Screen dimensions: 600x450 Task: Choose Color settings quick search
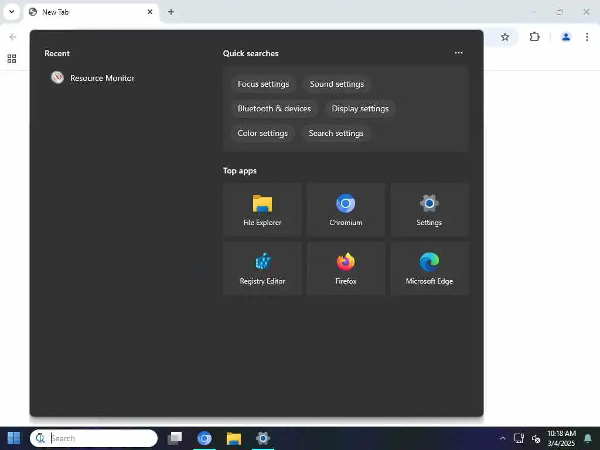[262, 133]
